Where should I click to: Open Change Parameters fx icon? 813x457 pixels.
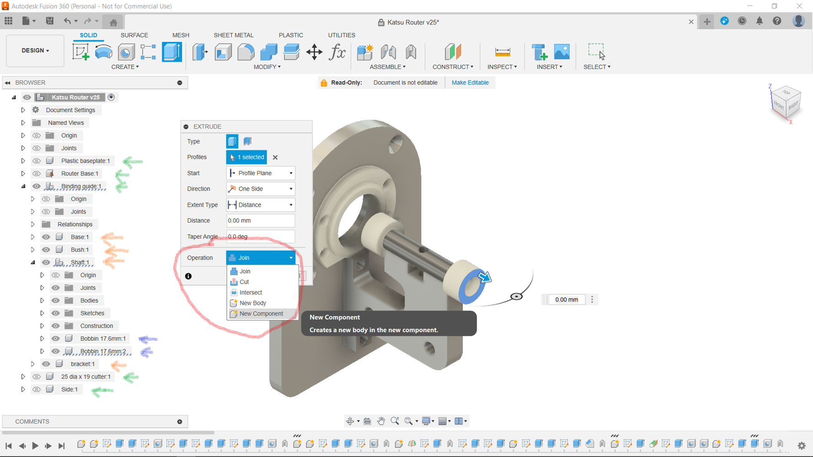click(x=337, y=52)
